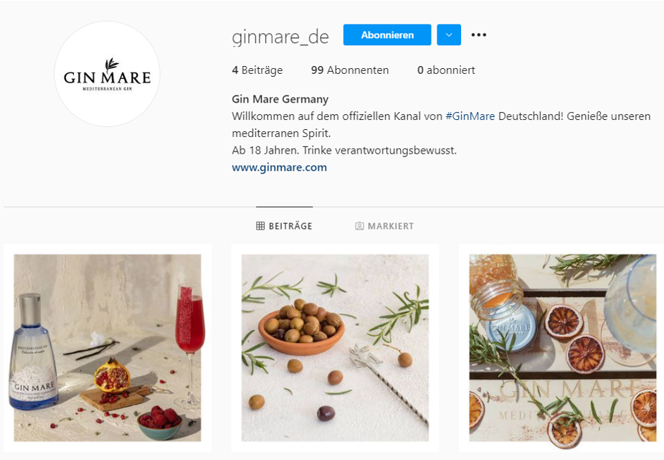
Task: Click the ginmare_de username heading
Action: [x=280, y=37]
